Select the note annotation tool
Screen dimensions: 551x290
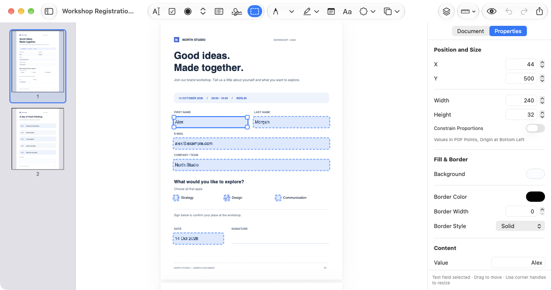(331, 12)
